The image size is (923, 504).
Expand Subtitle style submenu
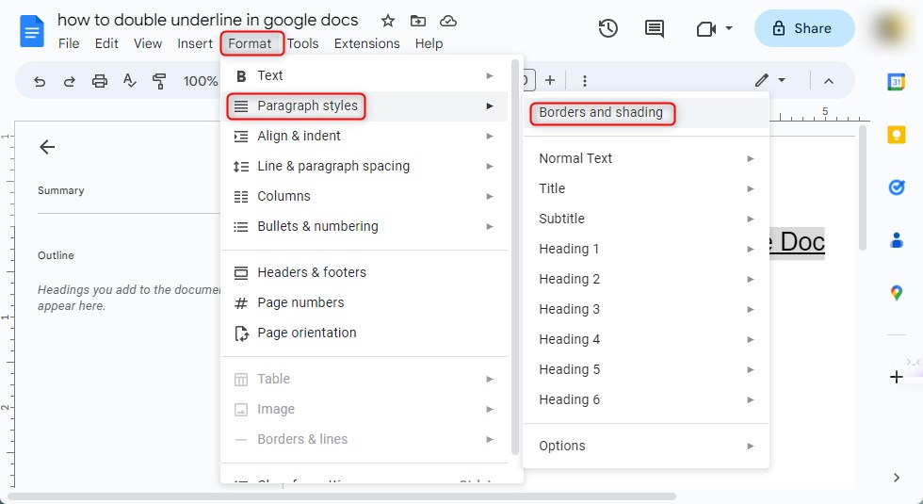pos(646,219)
